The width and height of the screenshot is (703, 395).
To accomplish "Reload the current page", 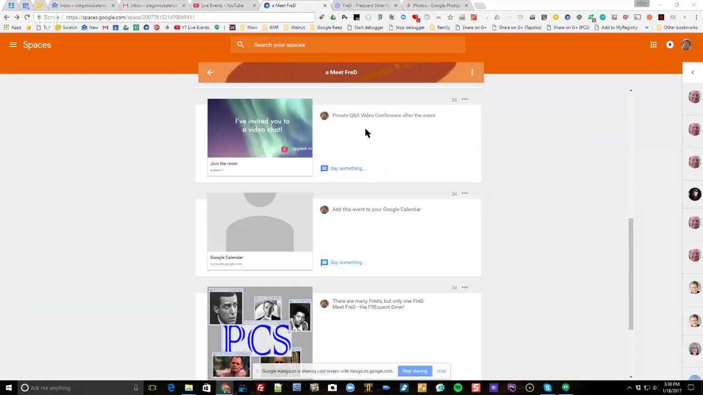I will 27,17.
